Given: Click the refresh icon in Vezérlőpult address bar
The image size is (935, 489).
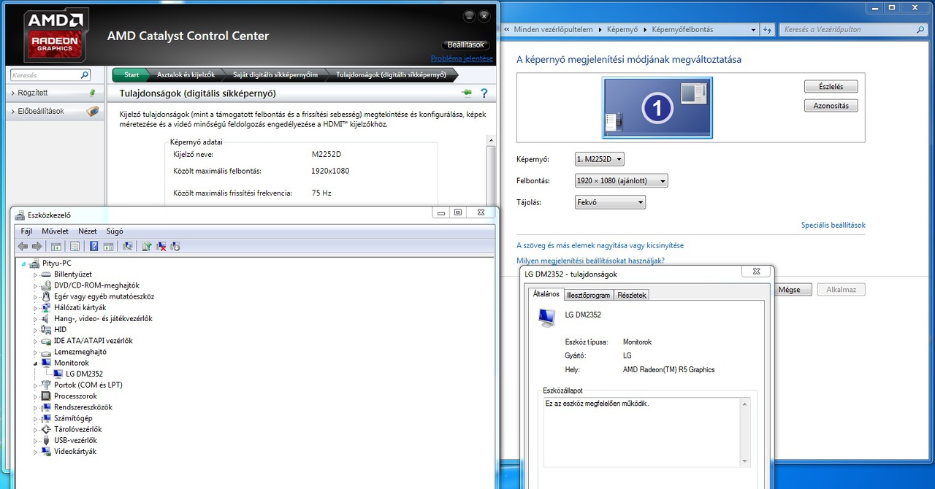Looking at the screenshot, I should point(768,29).
